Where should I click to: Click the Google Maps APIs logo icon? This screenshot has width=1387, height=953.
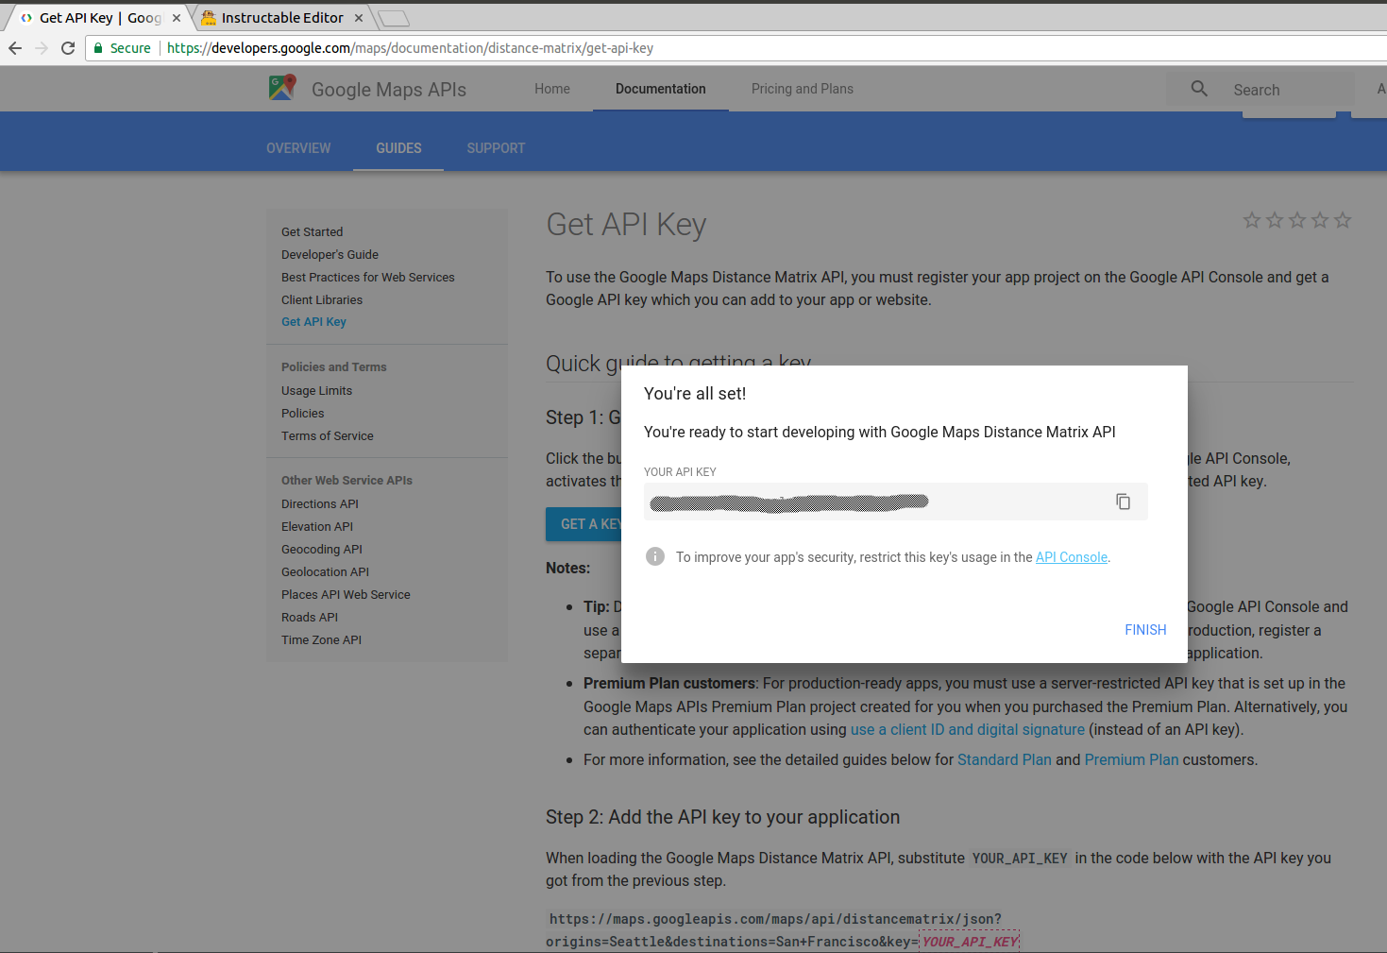coord(282,88)
